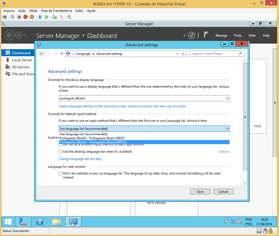This screenshot has height=236, width=279.
Task: Open the notifications flag in Server Manager
Action: [206, 35]
